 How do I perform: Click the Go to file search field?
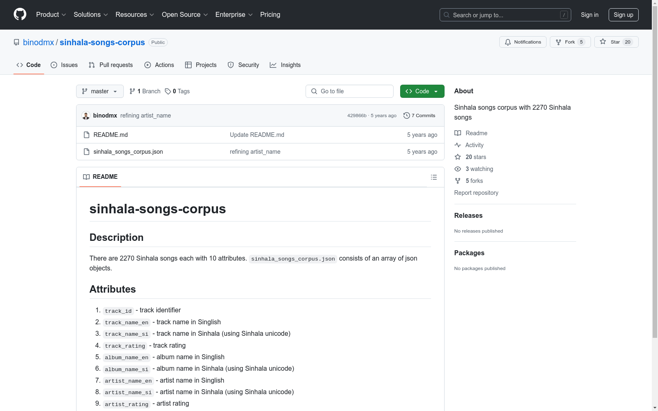[350, 91]
